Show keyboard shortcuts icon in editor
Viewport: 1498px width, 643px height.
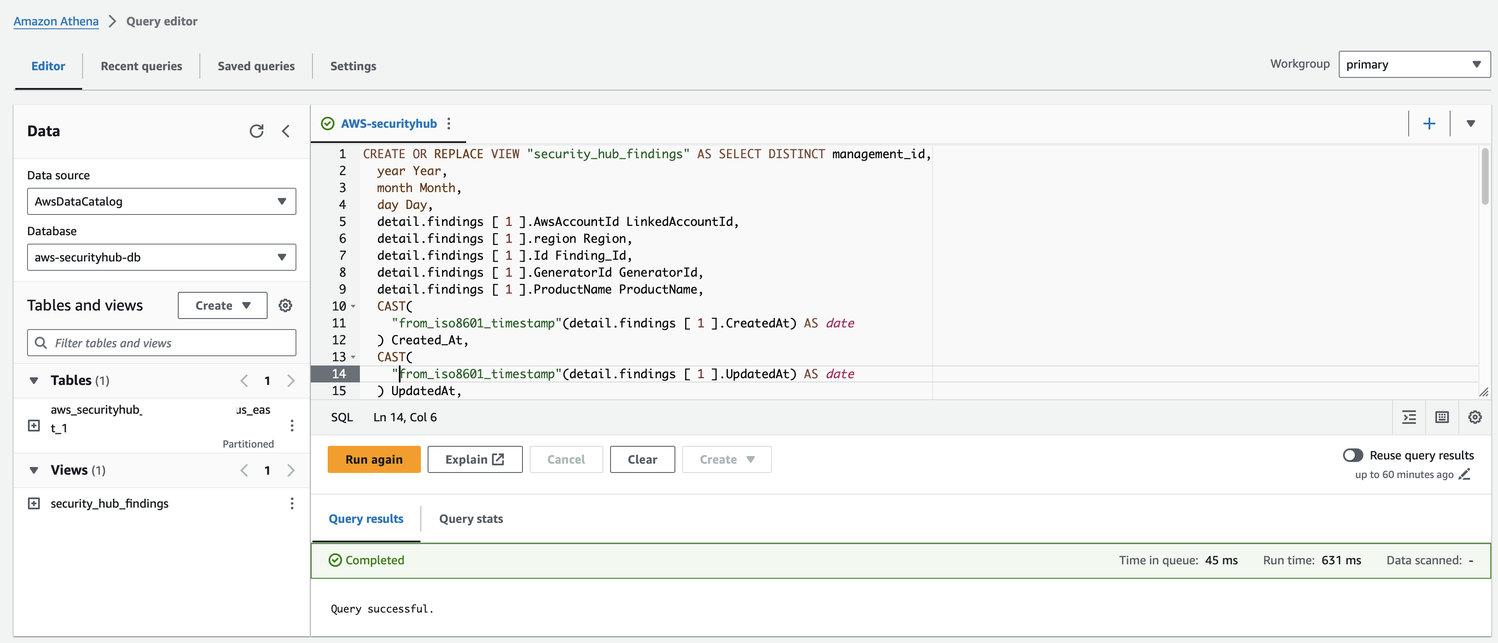click(x=1442, y=417)
